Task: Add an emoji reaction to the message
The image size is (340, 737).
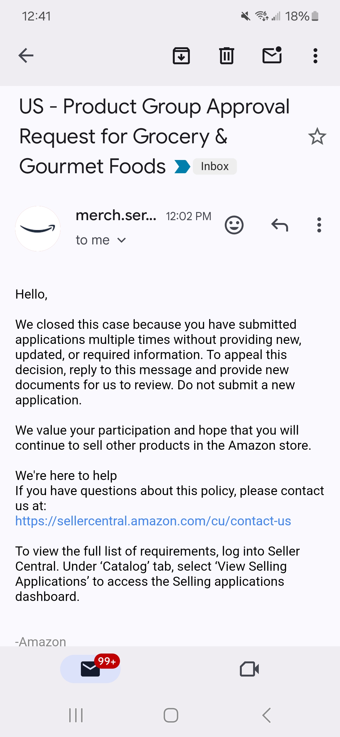Action: pyautogui.click(x=234, y=225)
